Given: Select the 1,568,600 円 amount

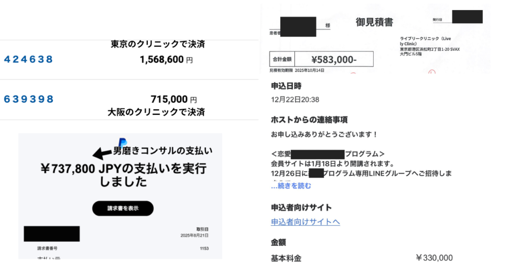Looking at the screenshot, I should (166, 60).
